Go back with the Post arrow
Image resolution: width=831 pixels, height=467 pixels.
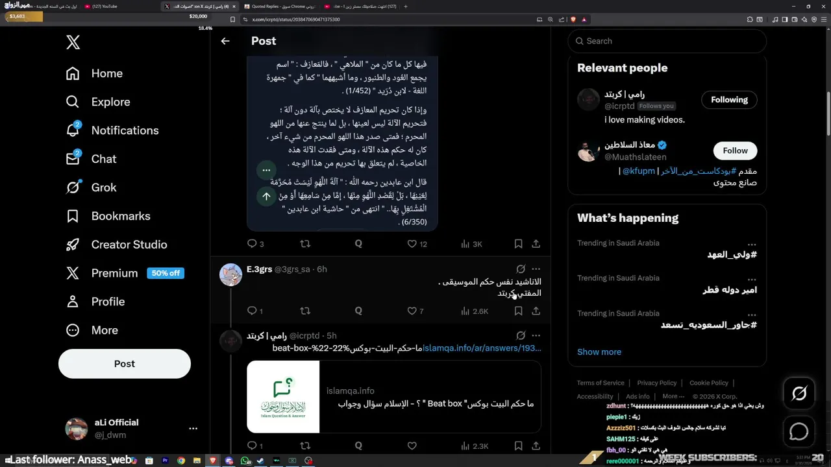coord(225,41)
